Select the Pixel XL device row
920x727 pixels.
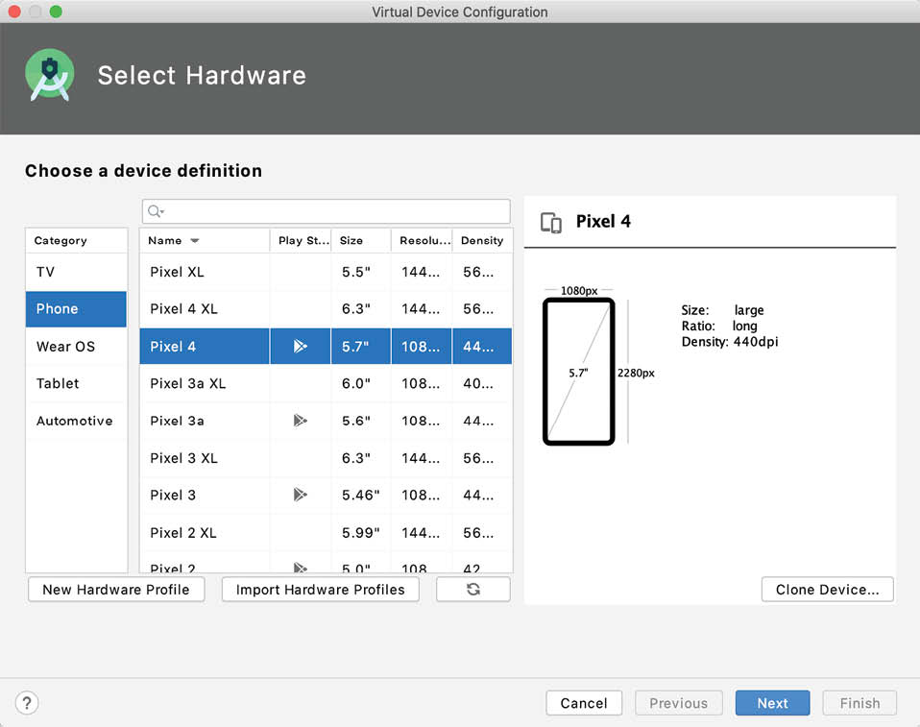pos(326,272)
